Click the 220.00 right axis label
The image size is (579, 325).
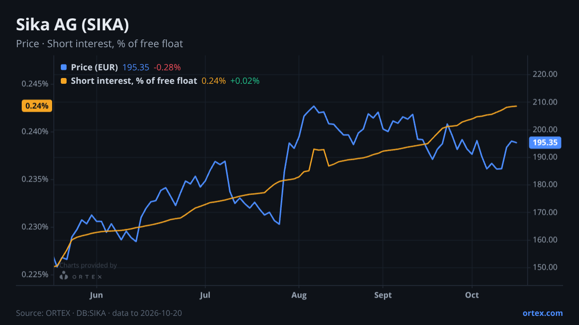546,74
